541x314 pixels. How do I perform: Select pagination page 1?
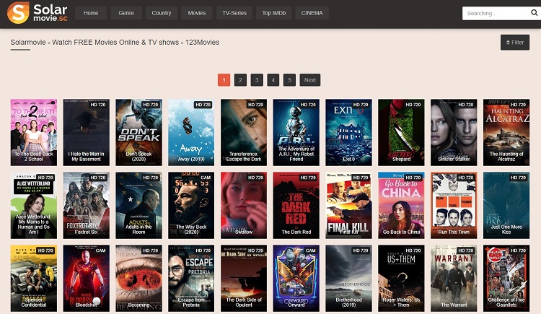(224, 80)
